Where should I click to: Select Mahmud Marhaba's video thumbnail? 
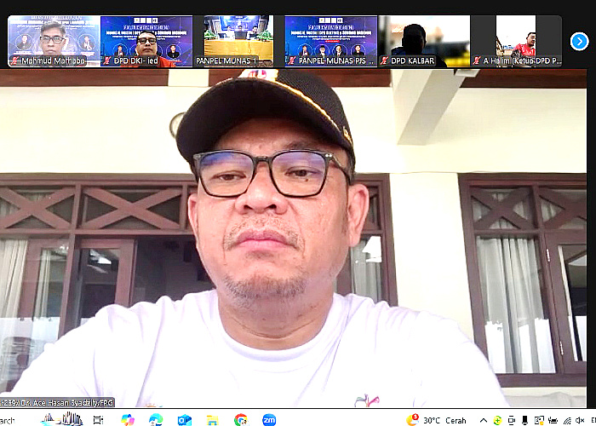click(54, 41)
